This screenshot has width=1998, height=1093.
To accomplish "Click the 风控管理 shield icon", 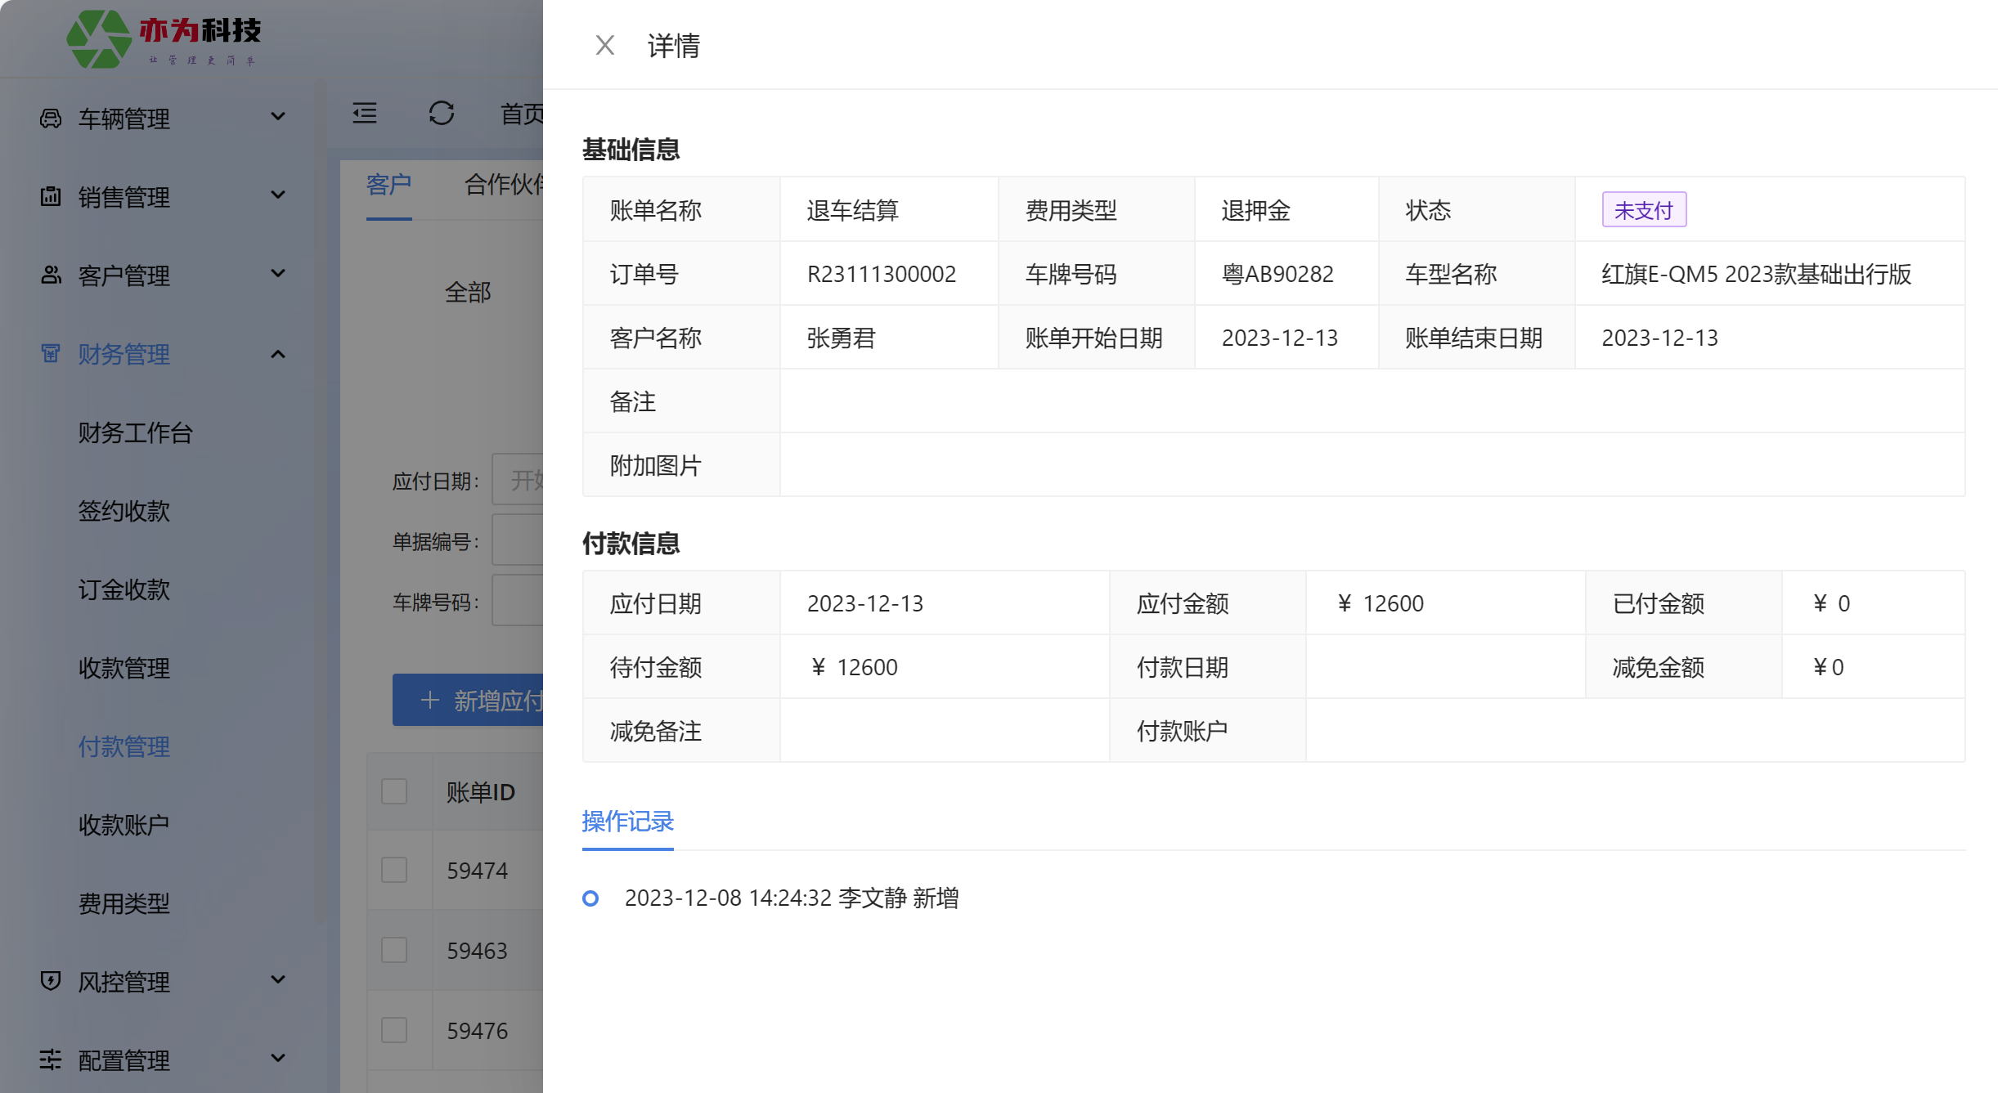I will [x=51, y=981].
